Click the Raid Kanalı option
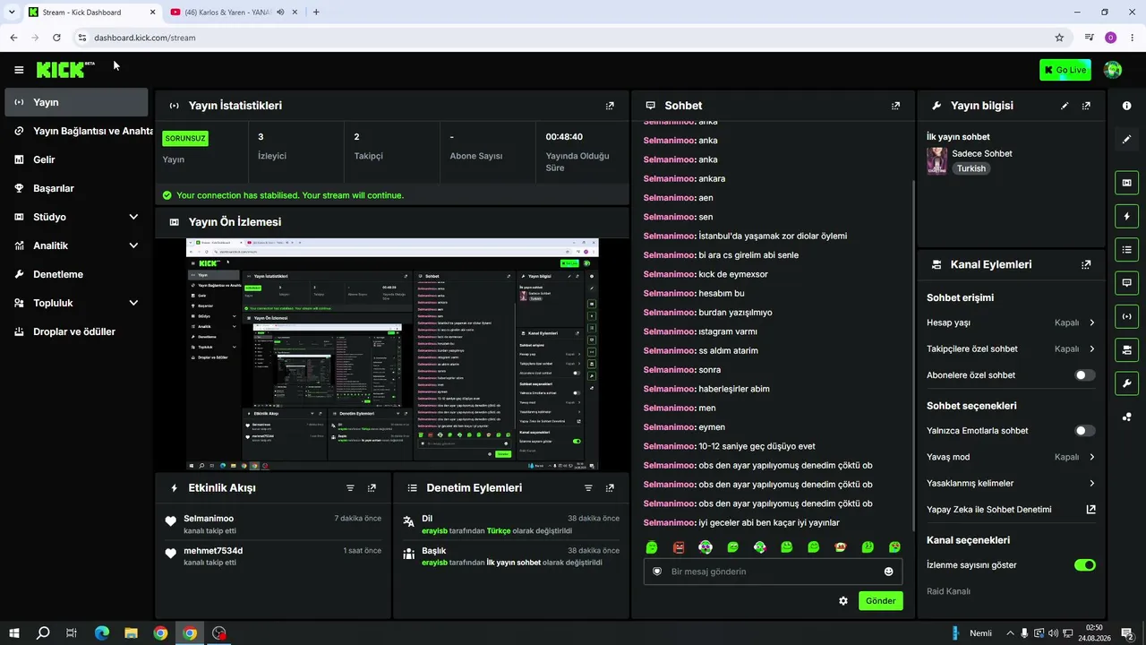 tap(948, 591)
